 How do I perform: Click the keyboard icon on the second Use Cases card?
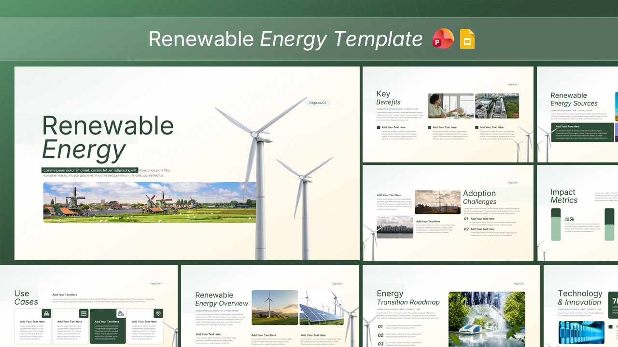pyautogui.click(x=84, y=314)
